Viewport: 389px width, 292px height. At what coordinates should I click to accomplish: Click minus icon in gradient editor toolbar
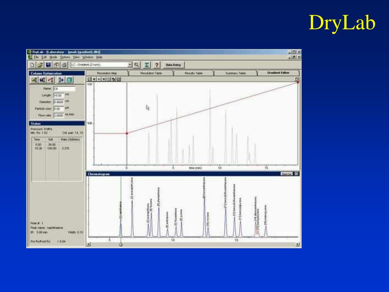pyautogui.click(x=99, y=79)
